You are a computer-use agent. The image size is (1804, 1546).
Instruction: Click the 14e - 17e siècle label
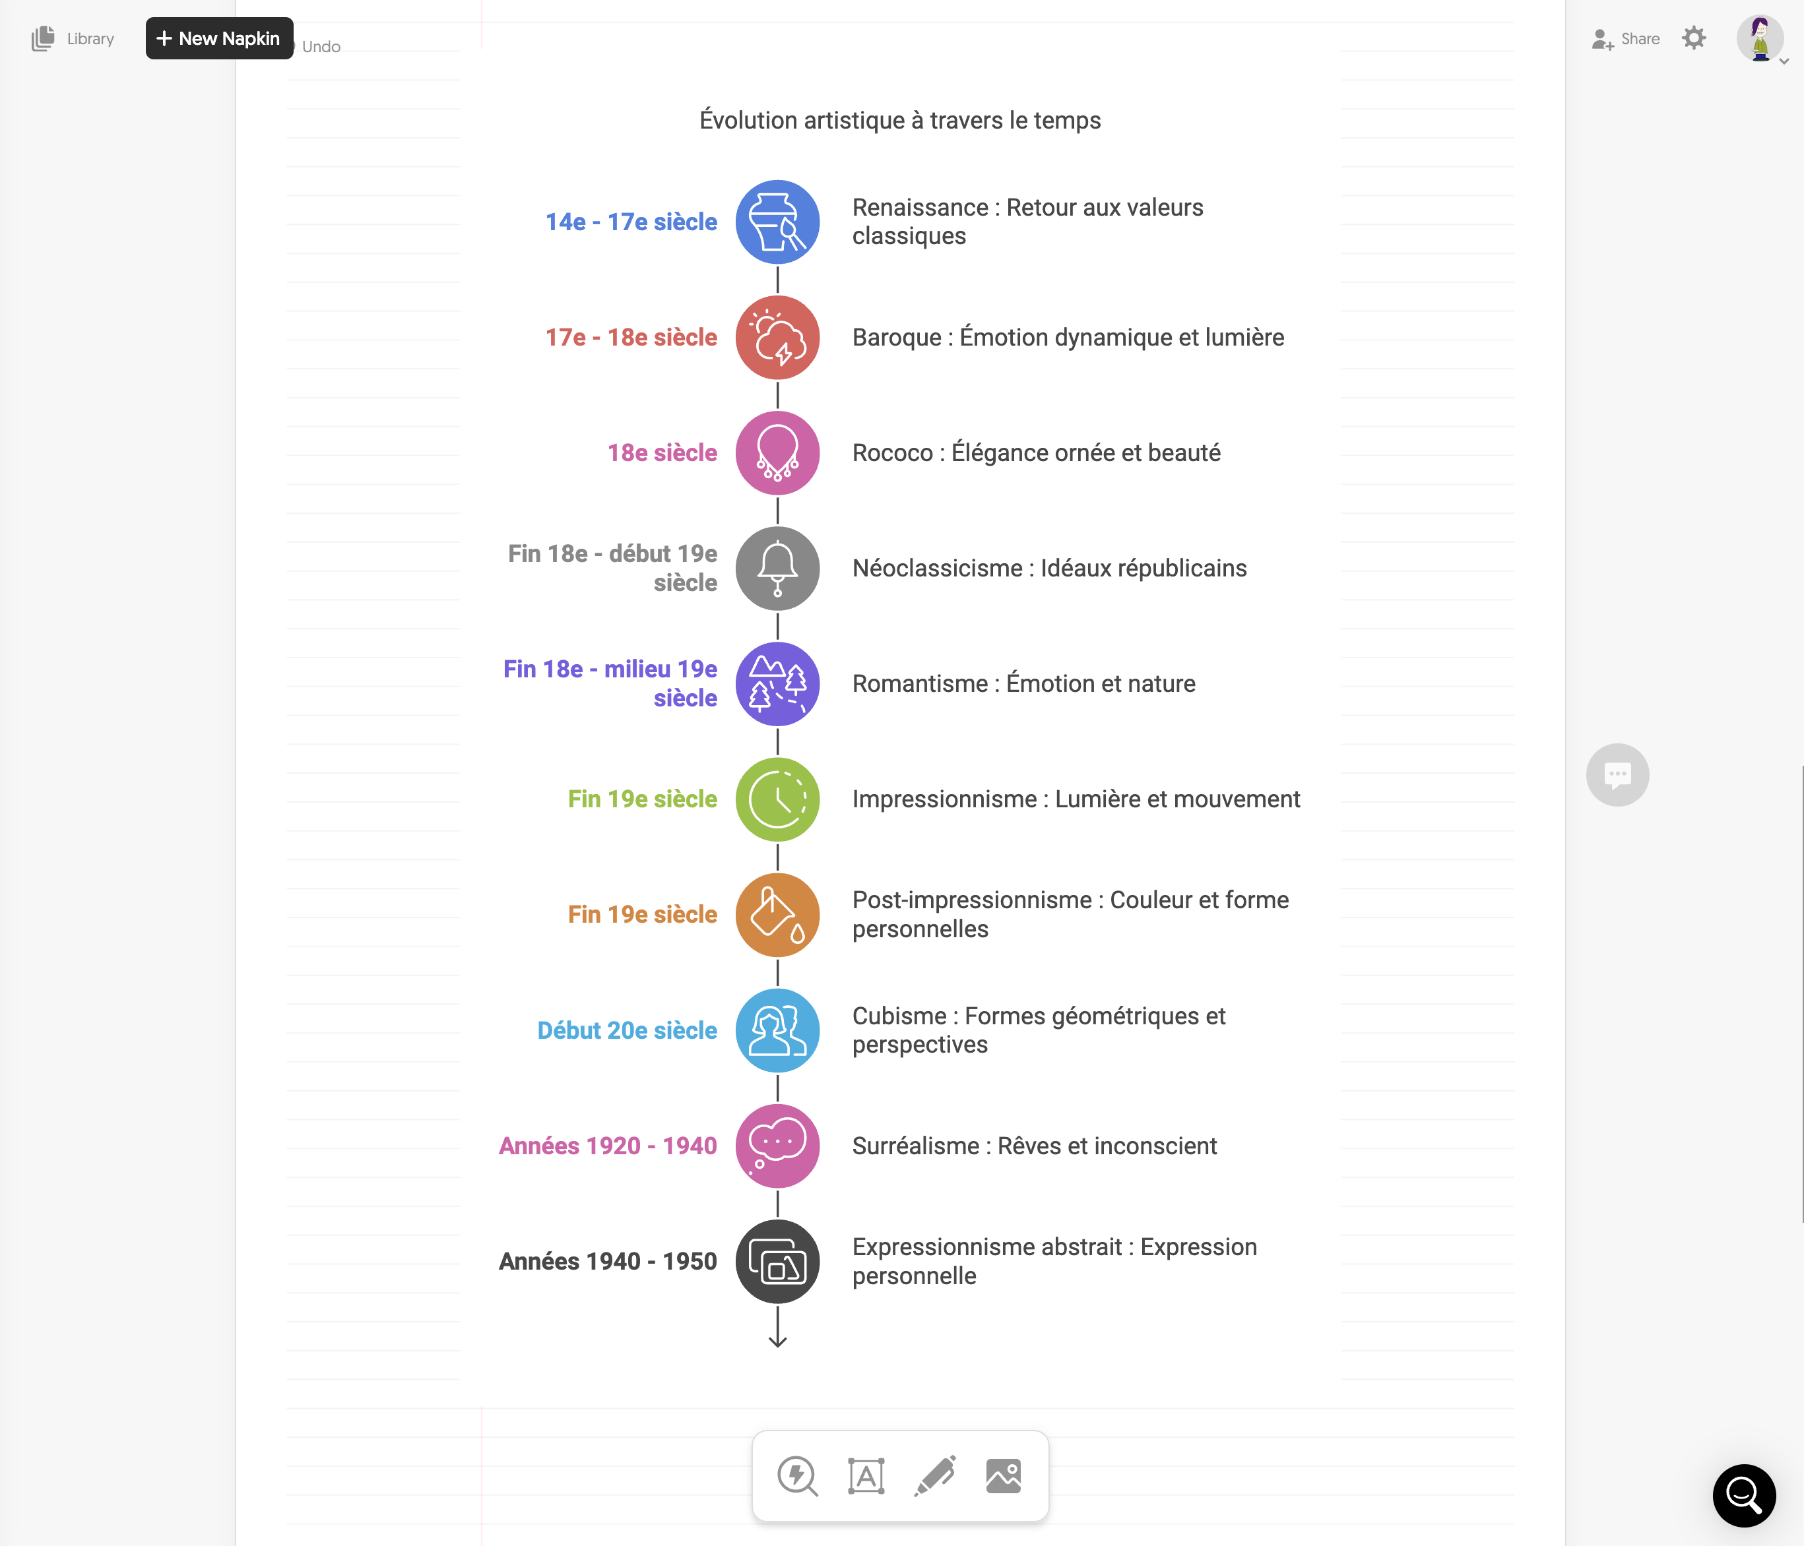coord(631,222)
